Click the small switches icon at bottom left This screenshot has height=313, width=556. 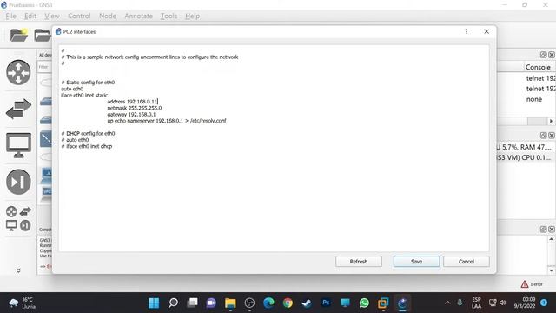pyautogui.click(x=25, y=211)
